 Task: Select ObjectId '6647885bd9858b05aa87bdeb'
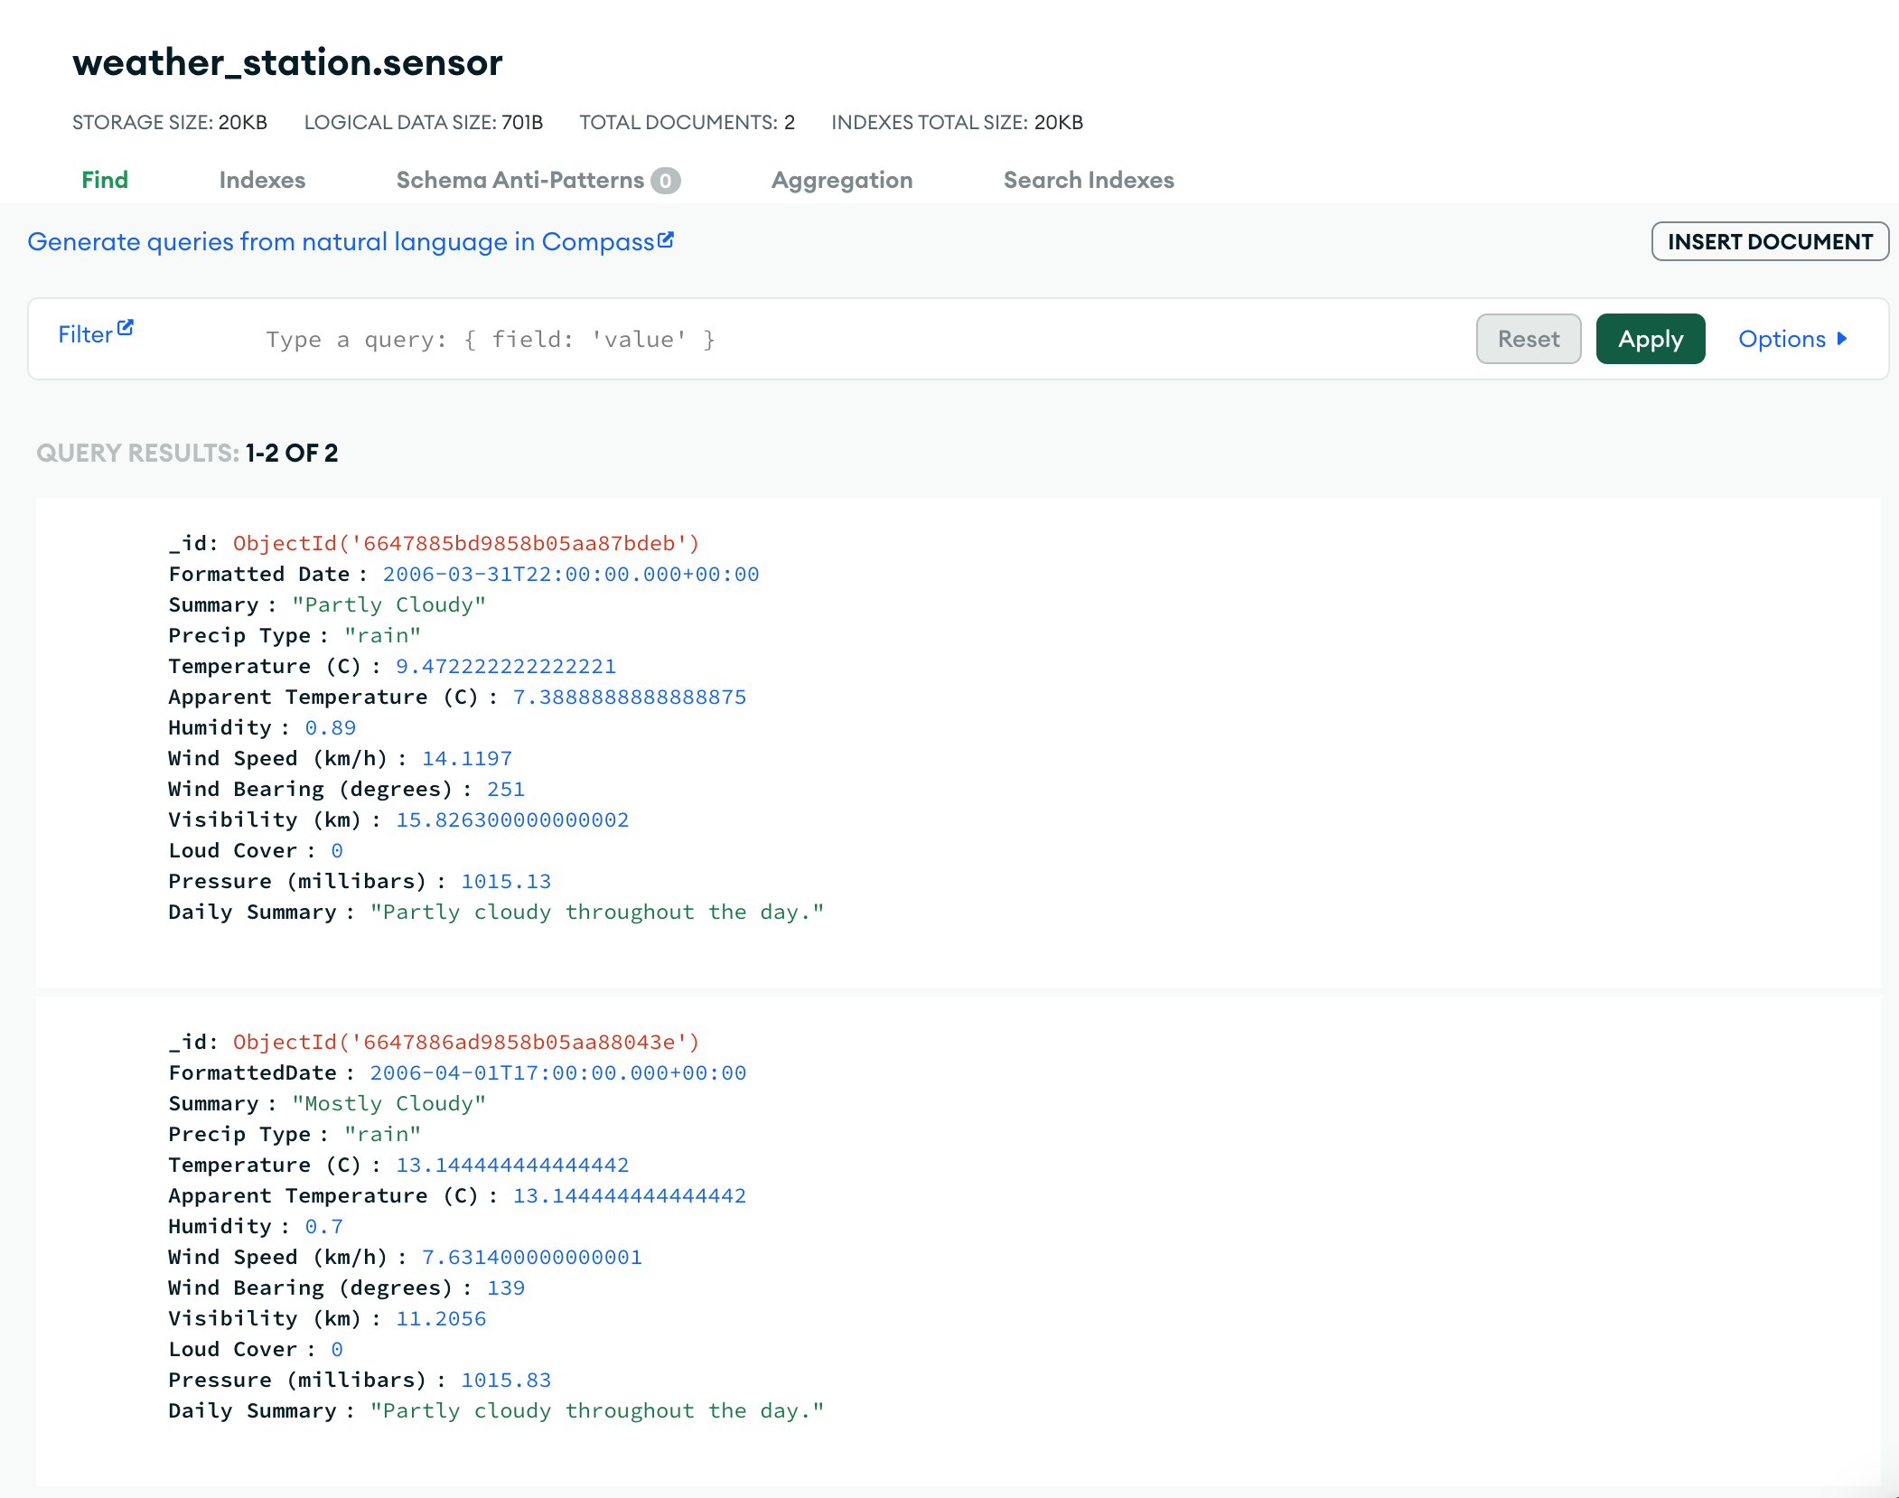[466, 543]
